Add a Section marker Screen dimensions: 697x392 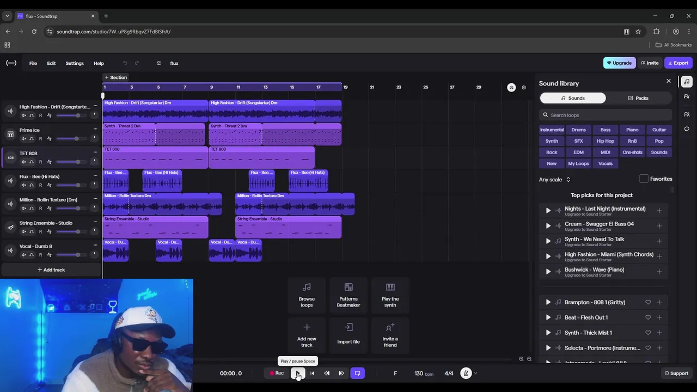coord(115,77)
